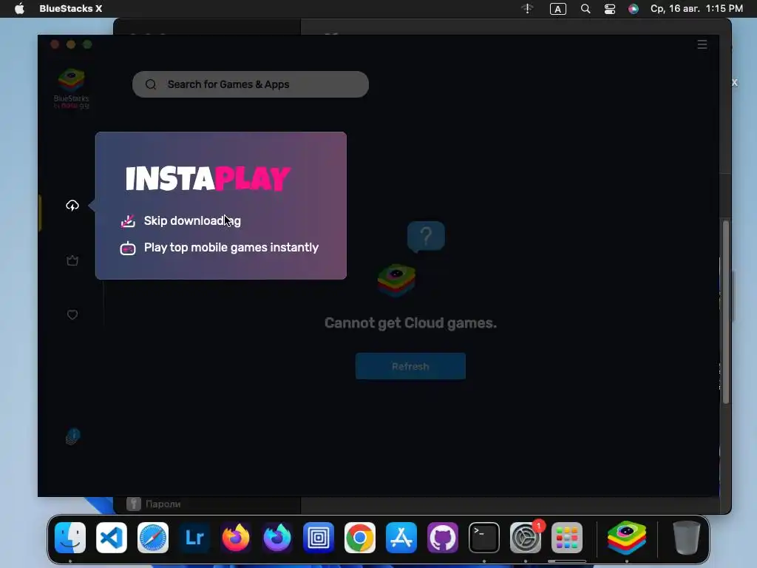Click the scrollbar in the background window
Screen dimensions: 757x568
726,311
